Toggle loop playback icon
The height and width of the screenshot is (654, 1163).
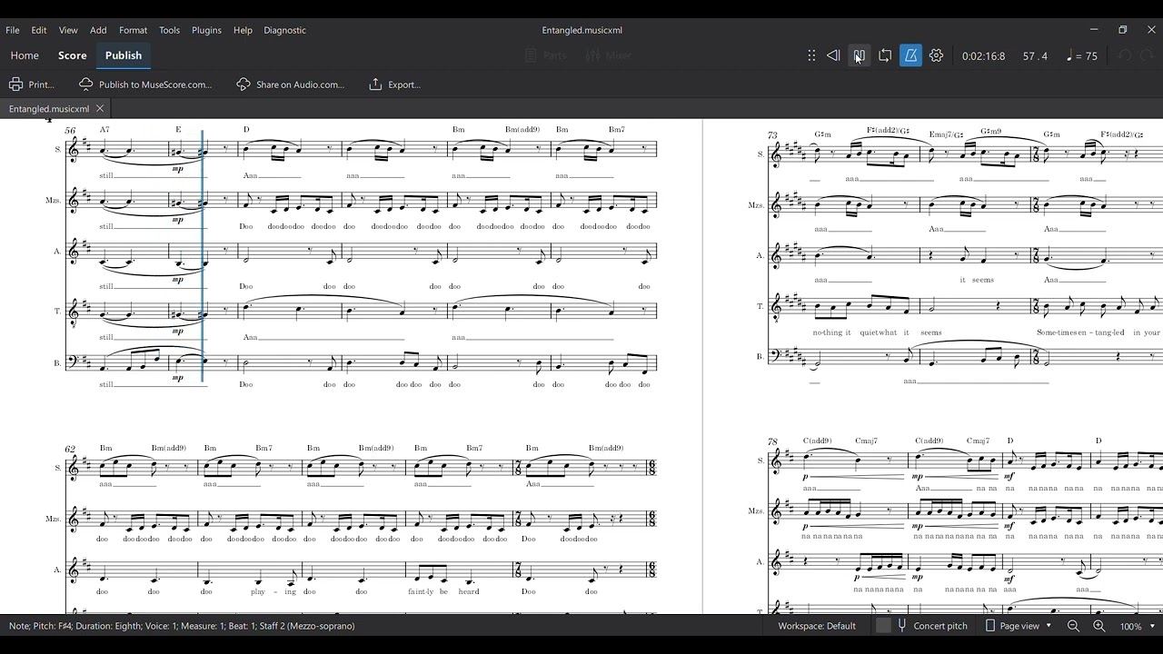pos(885,55)
